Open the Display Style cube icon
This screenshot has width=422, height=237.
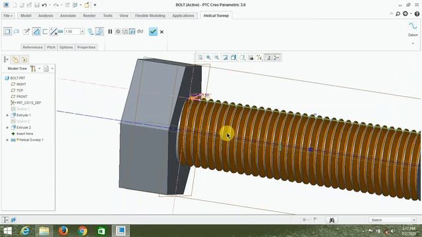(x=233, y=57)
